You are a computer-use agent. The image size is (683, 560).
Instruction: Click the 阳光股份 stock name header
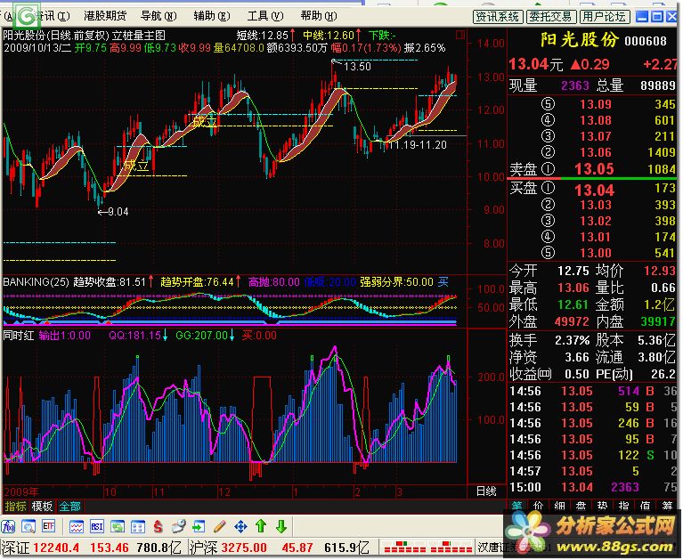(580, 40)
